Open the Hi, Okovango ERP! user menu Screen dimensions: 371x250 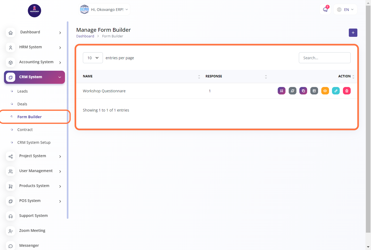[x=104, y=10]
